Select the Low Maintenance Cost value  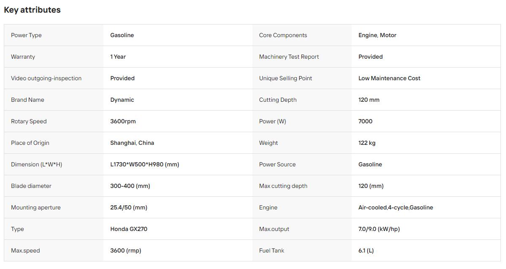point(389,78)
